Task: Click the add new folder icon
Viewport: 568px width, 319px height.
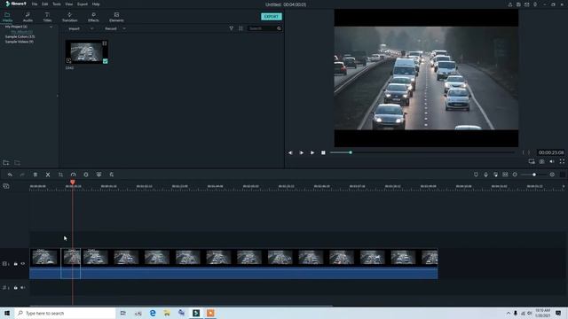Action: pyautogui.click(x=6, y=163)
